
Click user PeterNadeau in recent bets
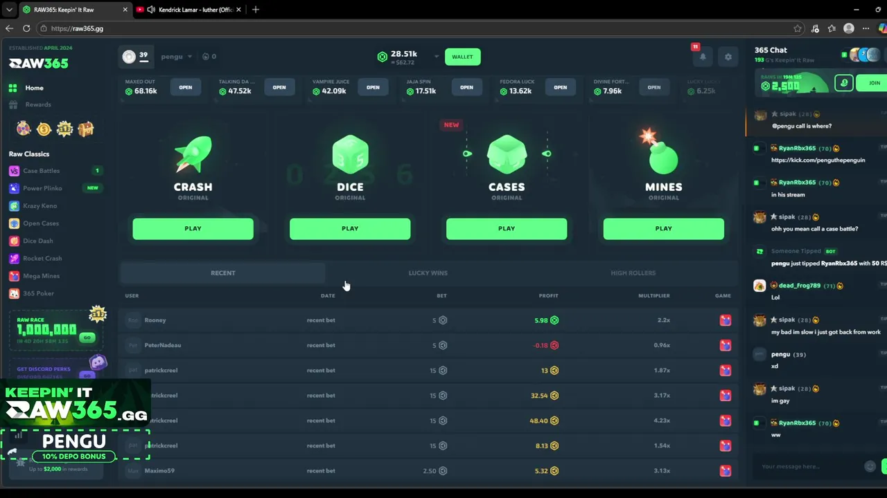[163, 345]
